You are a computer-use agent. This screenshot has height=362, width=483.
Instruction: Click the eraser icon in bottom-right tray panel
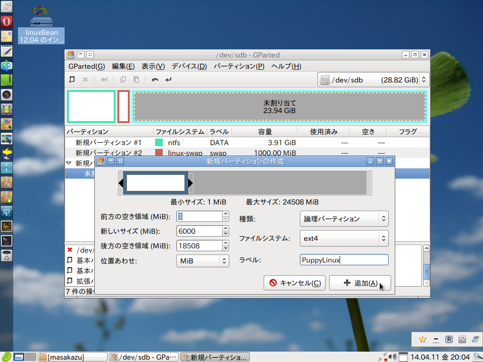[x=475, y=339]
